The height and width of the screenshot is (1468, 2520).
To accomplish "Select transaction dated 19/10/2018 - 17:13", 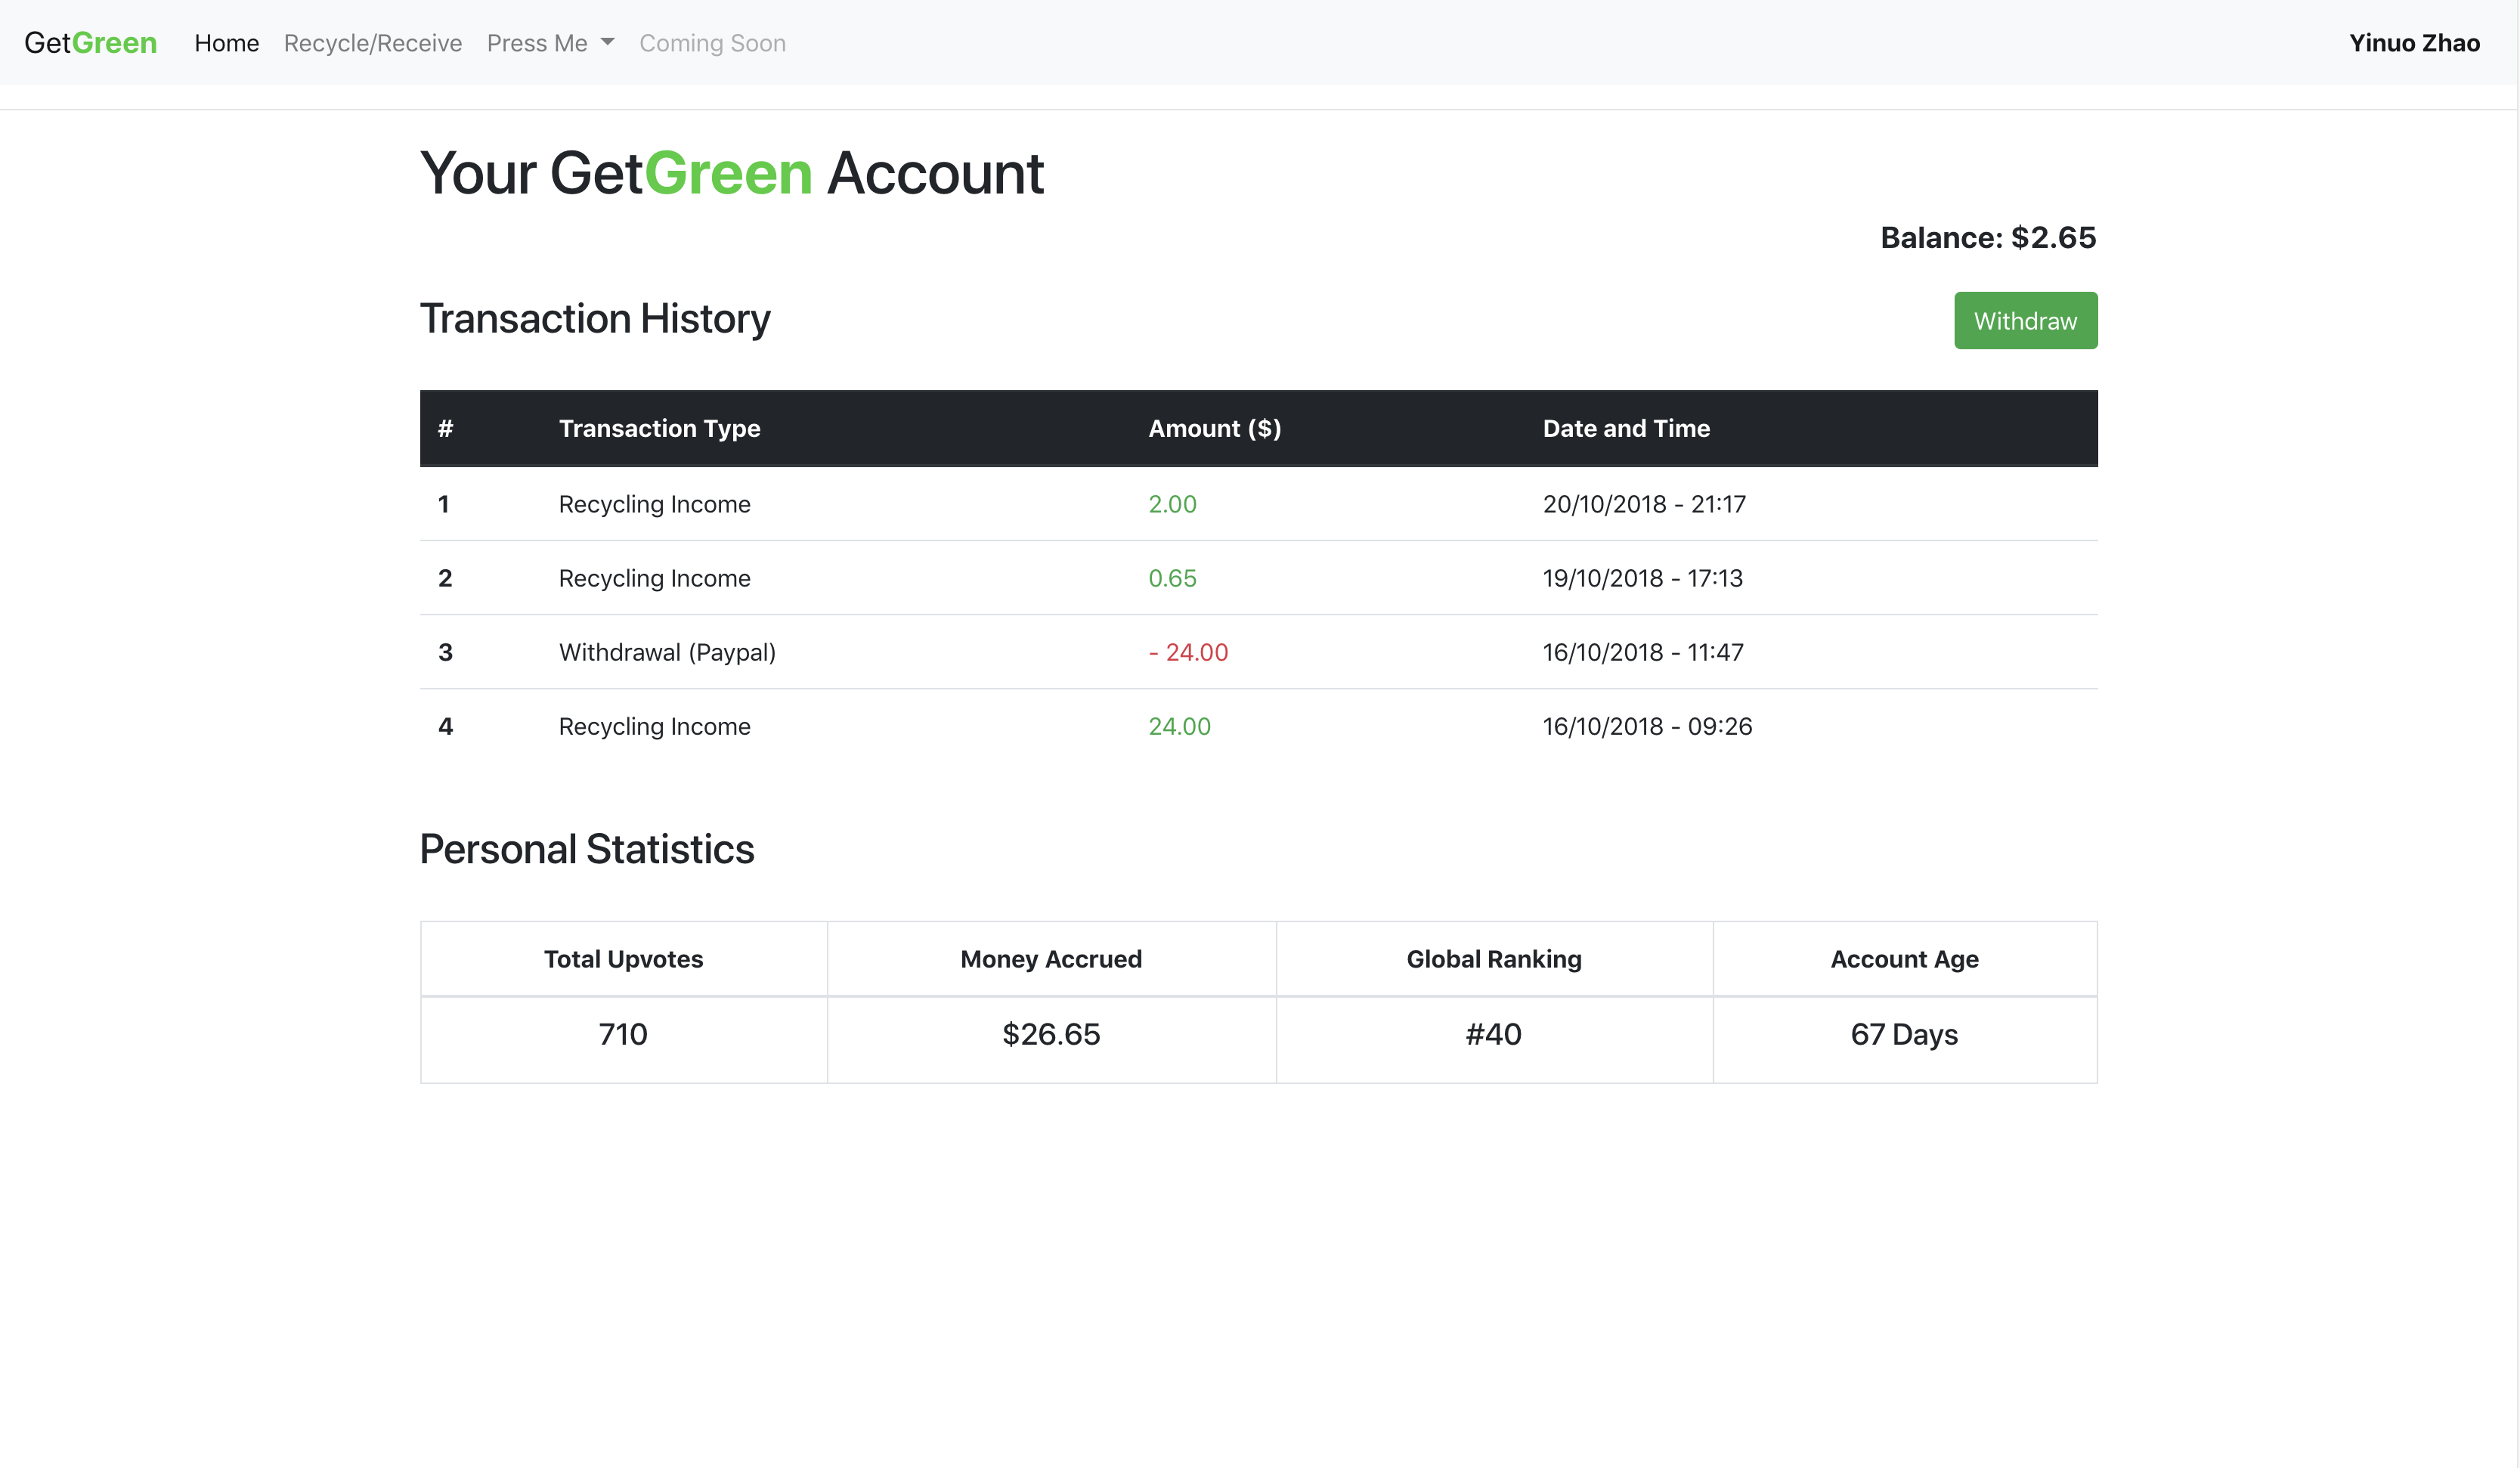I will [1642, 578].
